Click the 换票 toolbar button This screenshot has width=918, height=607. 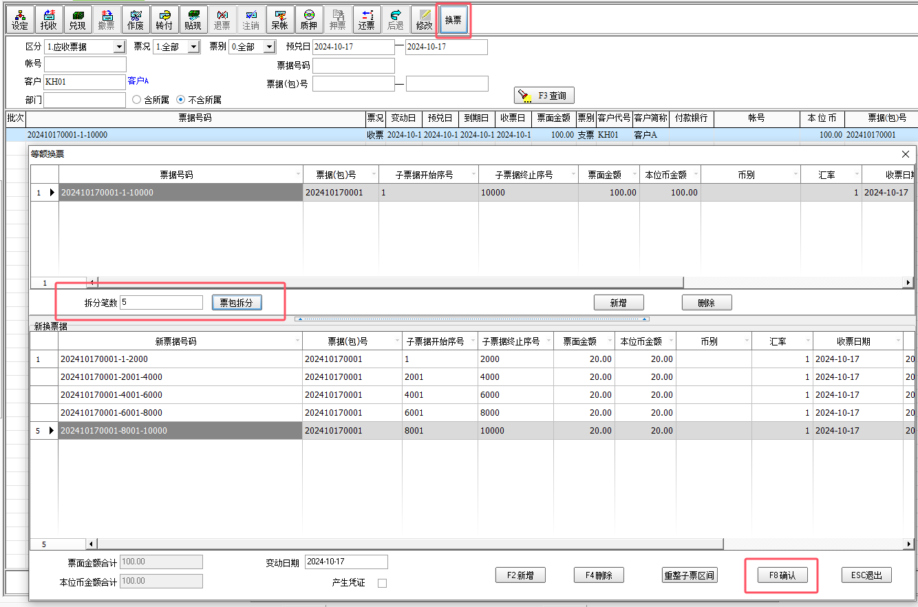(453, 20)
